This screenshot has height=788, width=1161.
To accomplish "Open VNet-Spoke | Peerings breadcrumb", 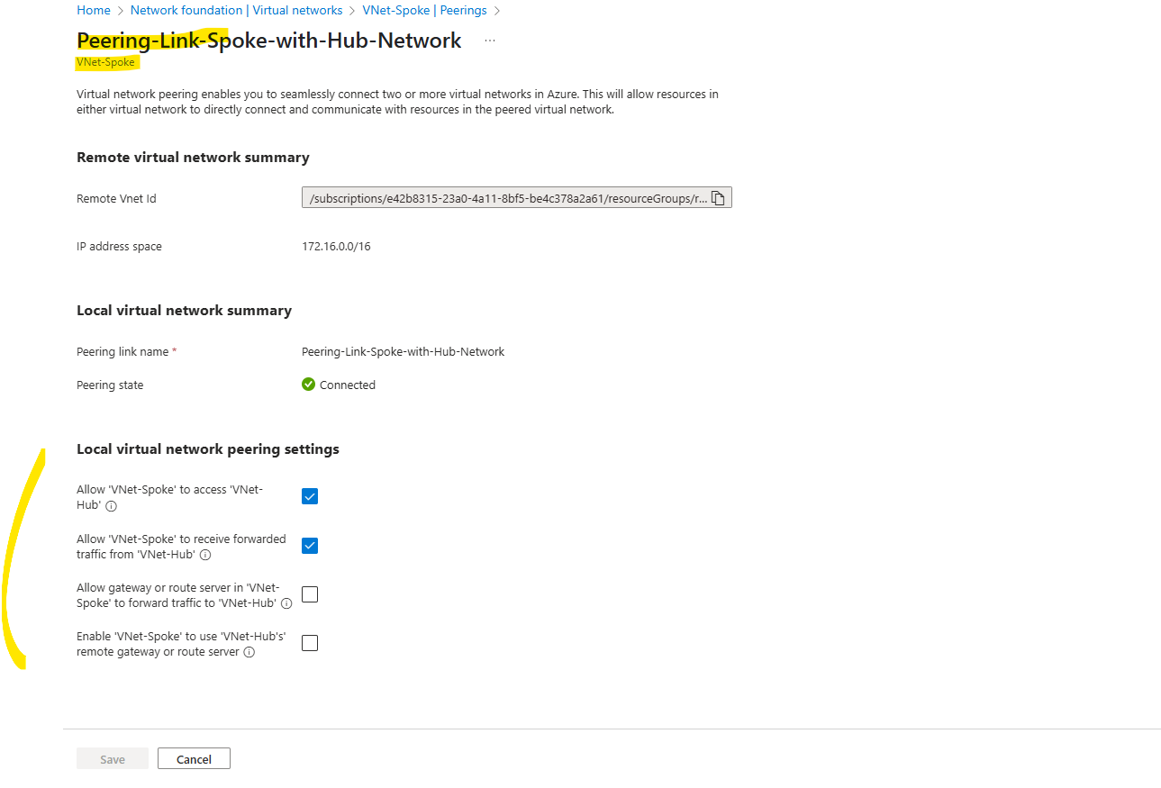I will [424, 11].
